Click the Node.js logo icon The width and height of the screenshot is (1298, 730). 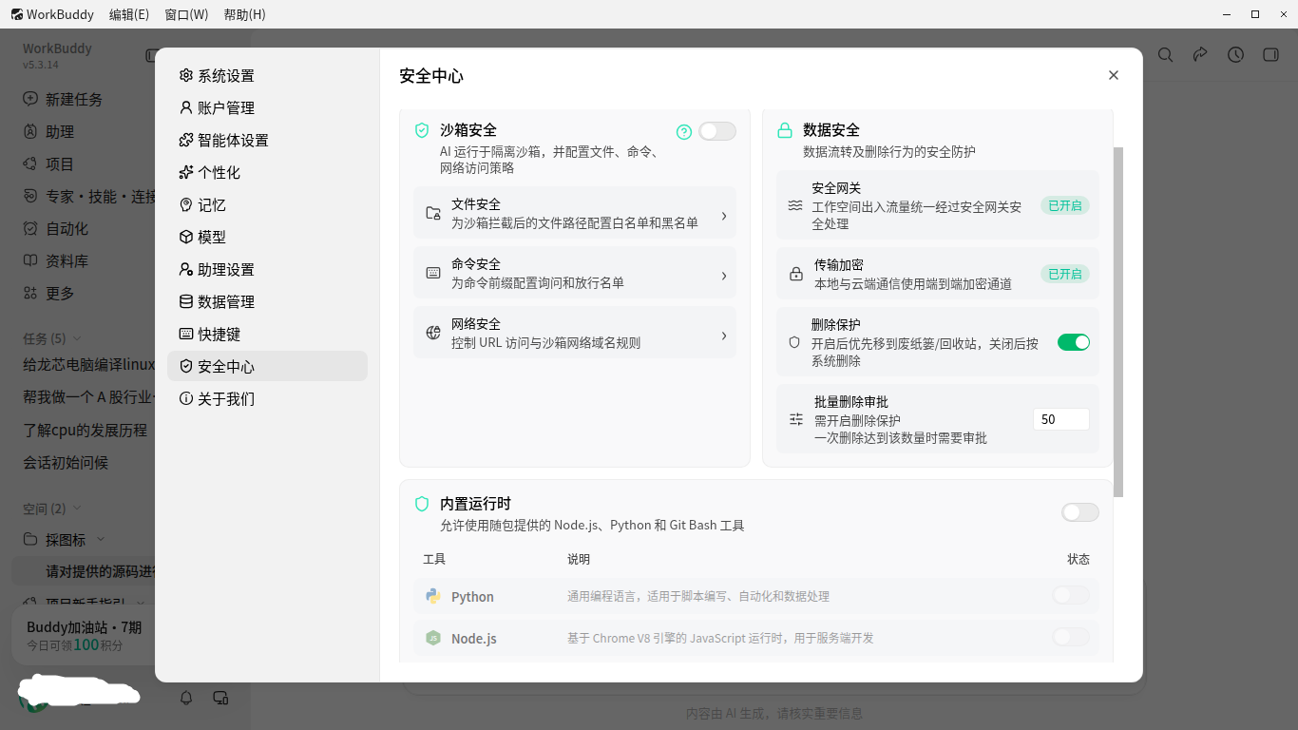(433, 638)
